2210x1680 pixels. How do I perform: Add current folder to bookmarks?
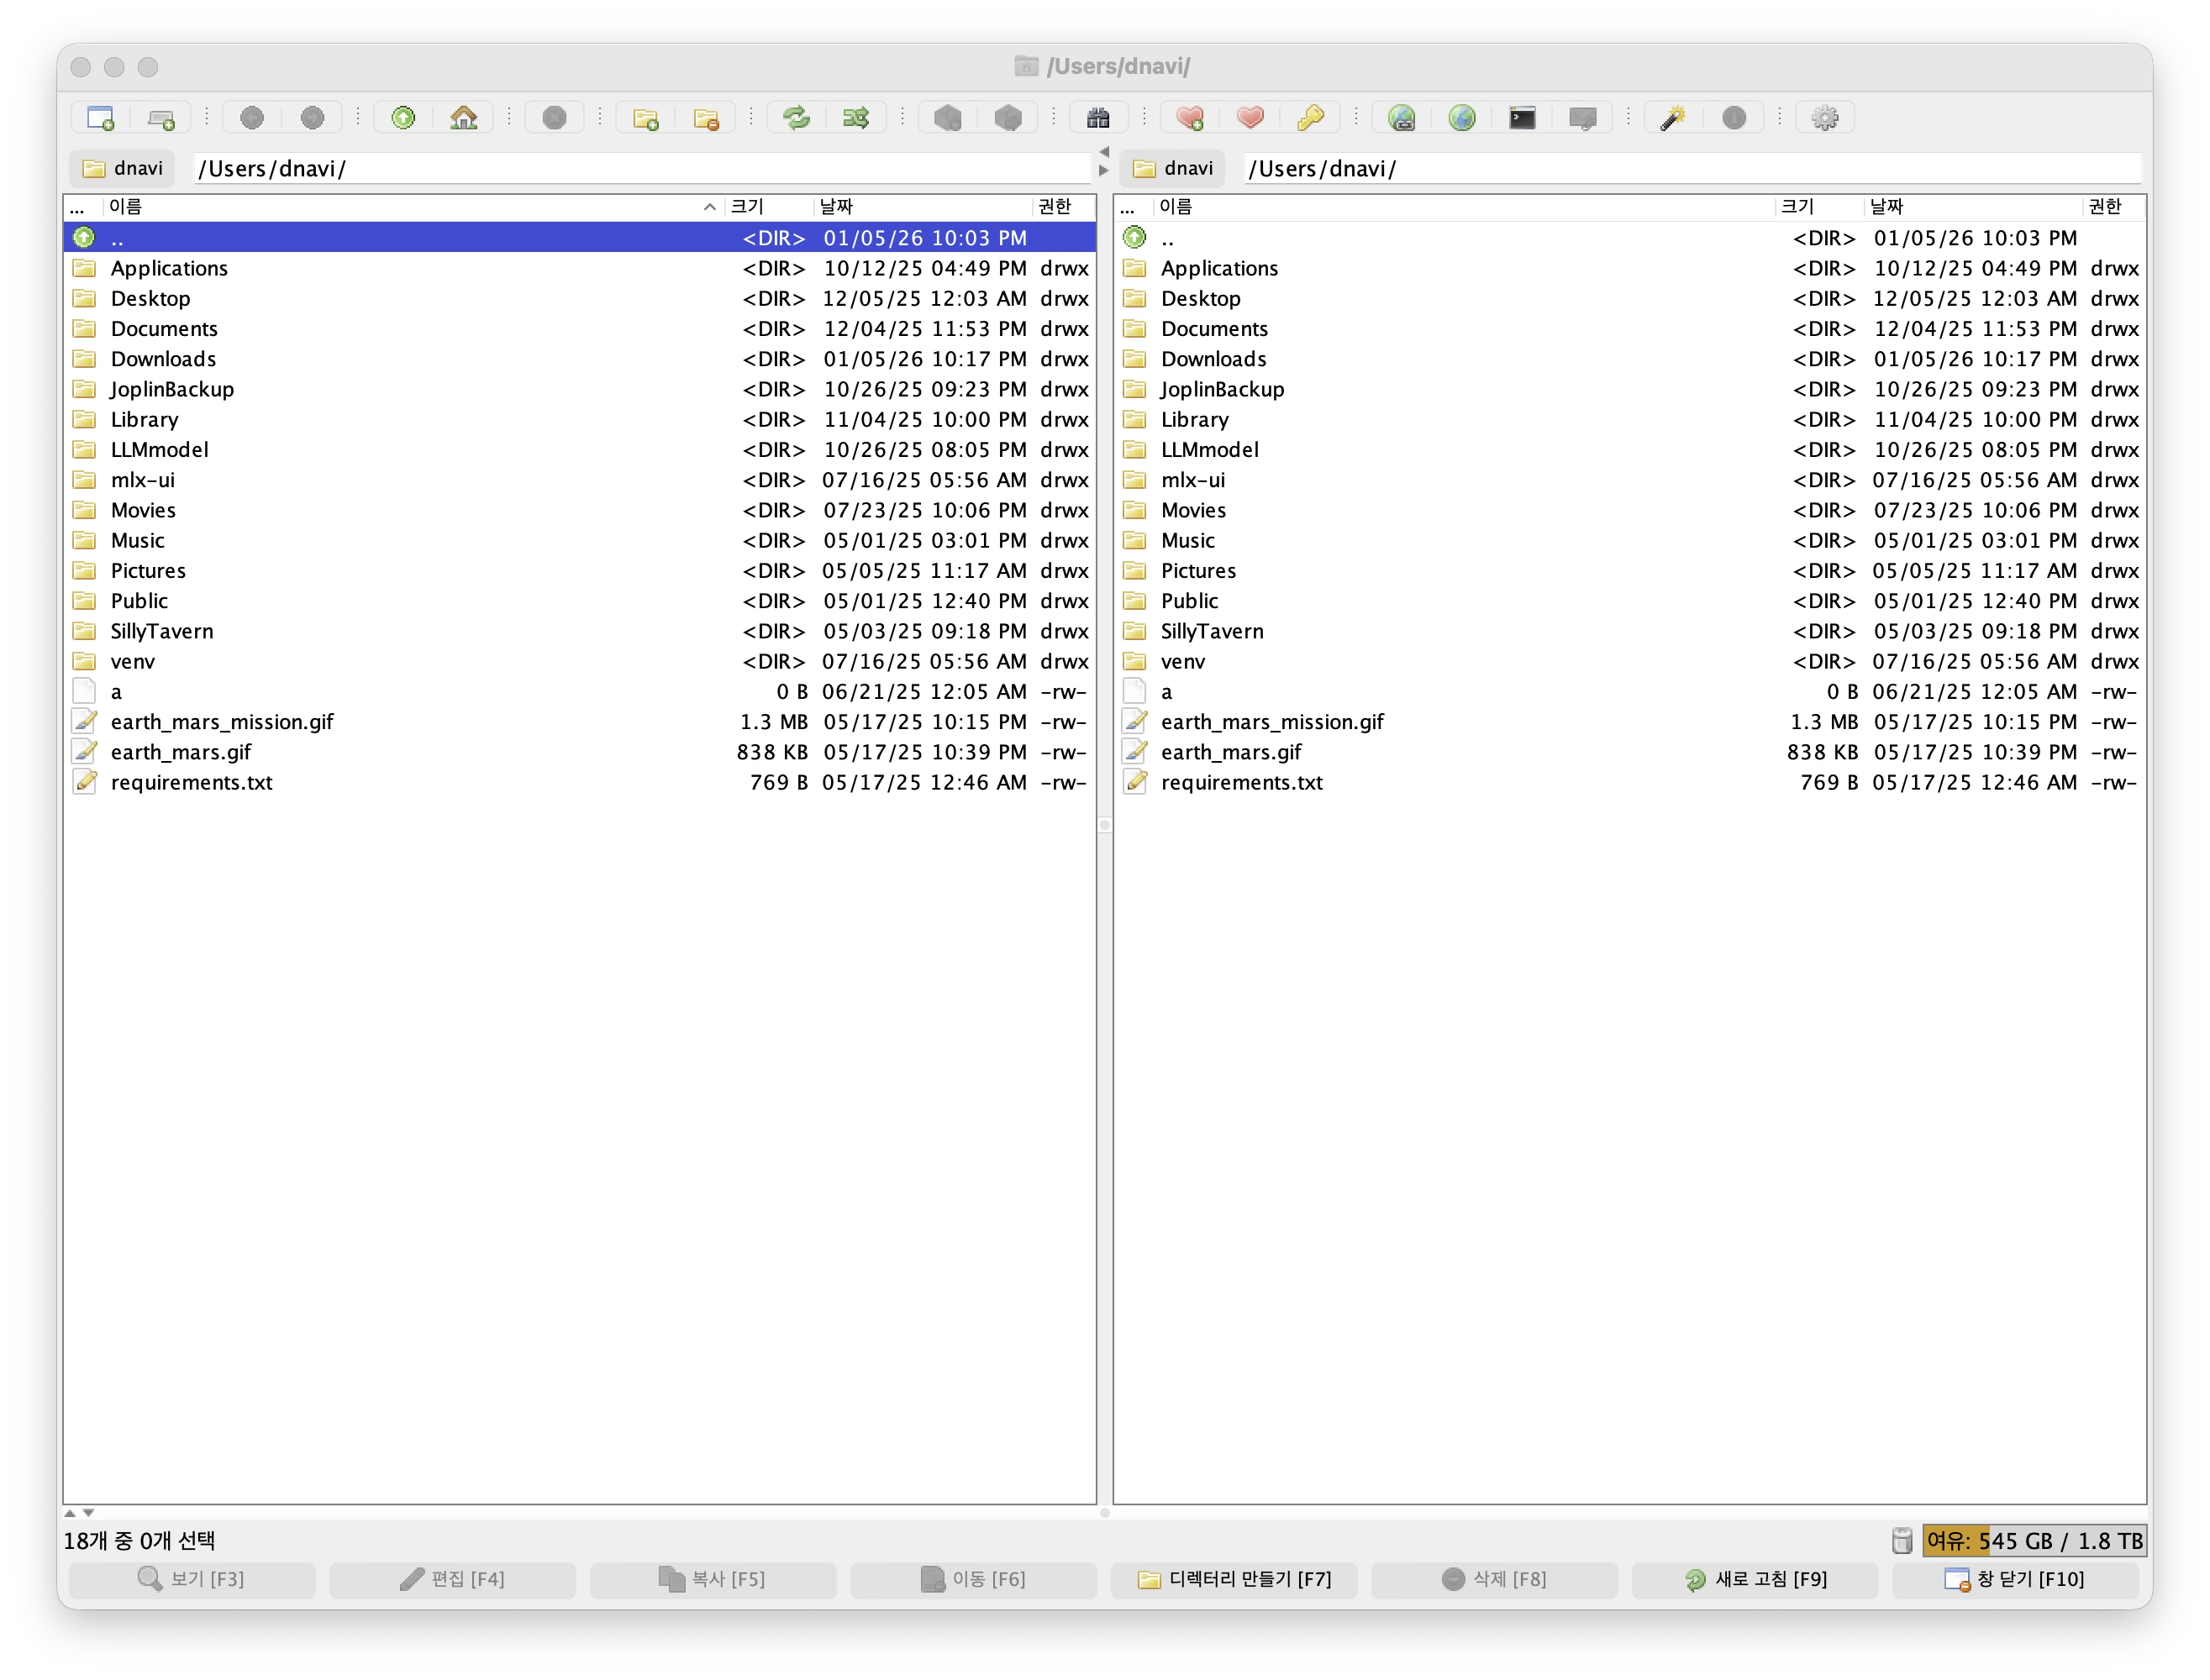[x=1191, y=117]
